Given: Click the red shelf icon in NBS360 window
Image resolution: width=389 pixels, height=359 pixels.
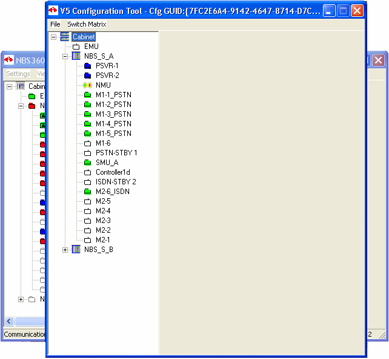Looking at the screenshot, I should [x=32, y=106].
